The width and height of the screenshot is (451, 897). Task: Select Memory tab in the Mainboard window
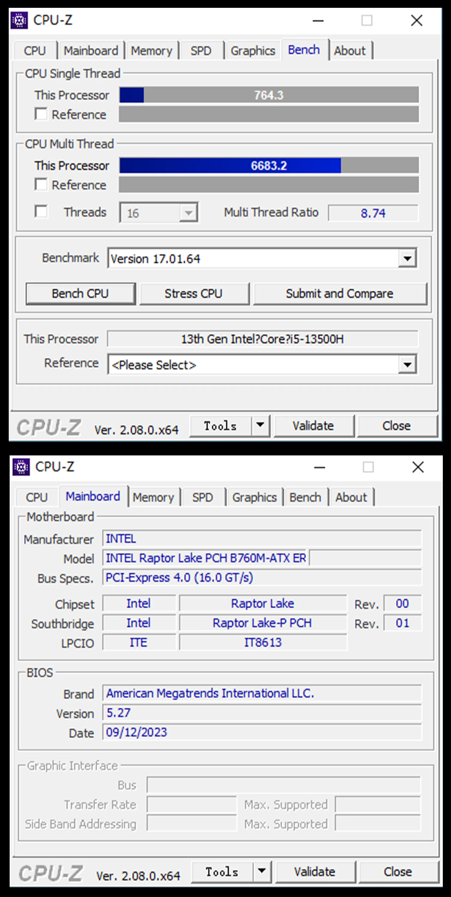(x=153, y=497)
